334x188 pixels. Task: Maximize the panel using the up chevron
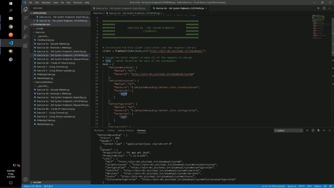point(324,131)
